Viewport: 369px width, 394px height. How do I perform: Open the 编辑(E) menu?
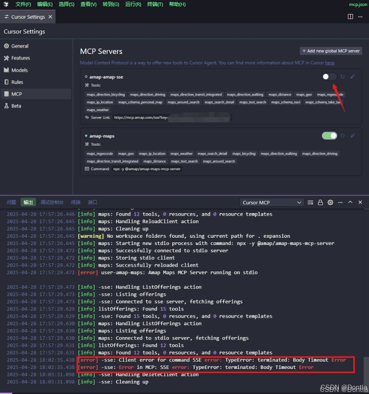click(45, 4)
